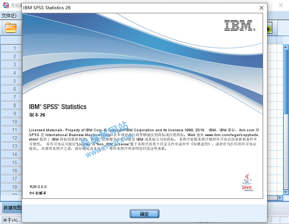This screenshot has height=224, width=289.
Task: Click the open folder toolbar icon
Action: 11,28
